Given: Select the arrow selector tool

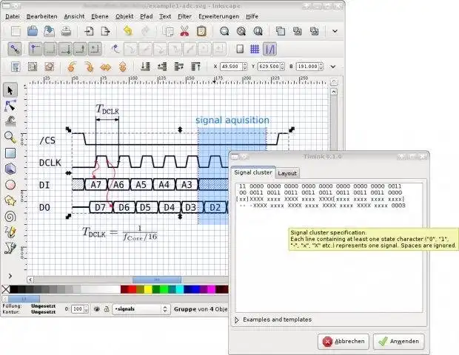Looking at the screenshot, I should tap(10, 90).
